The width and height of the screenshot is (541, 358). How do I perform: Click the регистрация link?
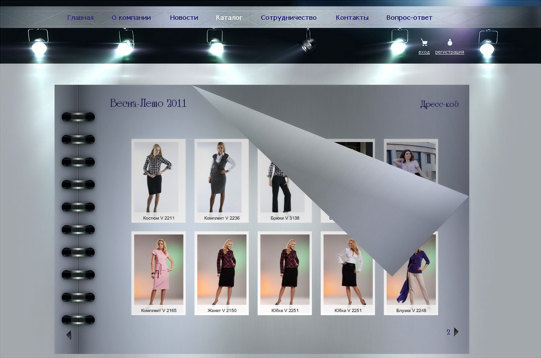(x=449, y=52)
